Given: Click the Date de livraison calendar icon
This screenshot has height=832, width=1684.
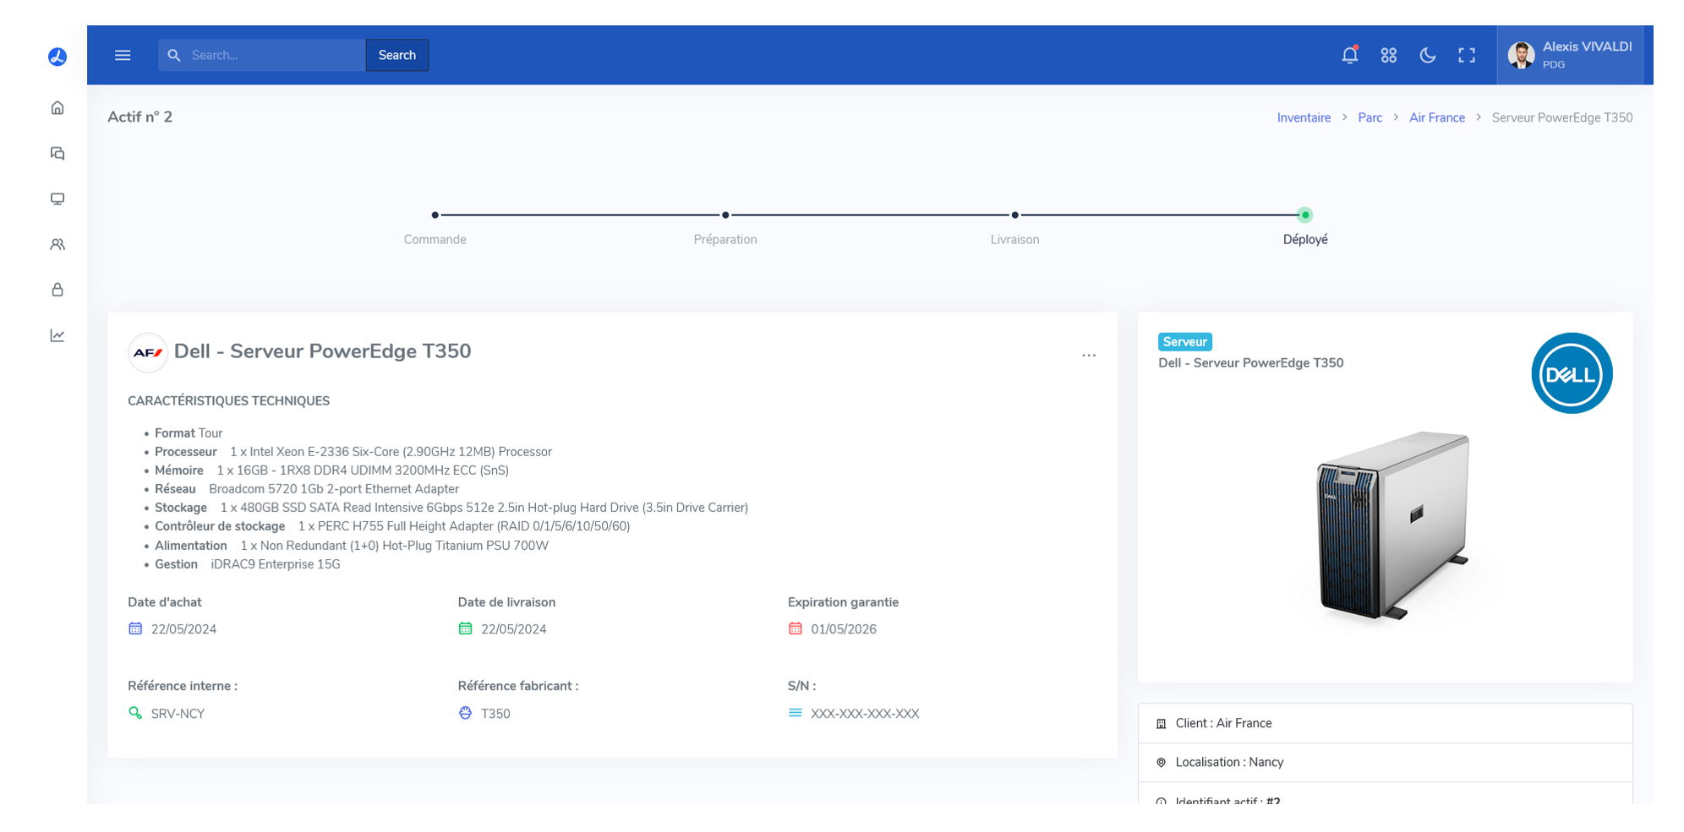Looking at the screenshot, I should pyautogui.click(x=465, y=628).
